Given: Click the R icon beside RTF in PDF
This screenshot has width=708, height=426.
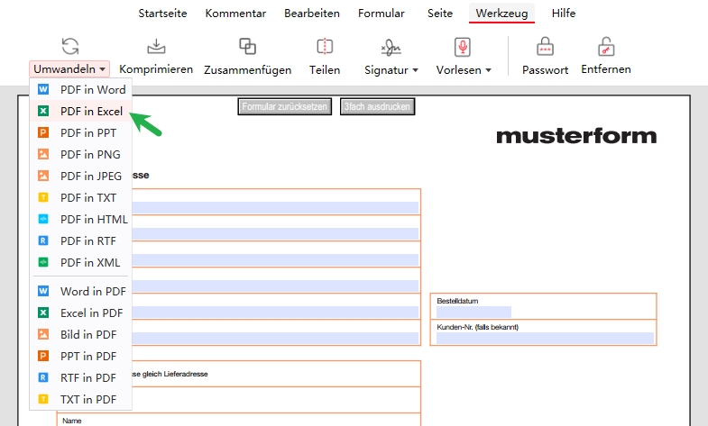Looking at the screenshot, I should [x=43, y=377].
